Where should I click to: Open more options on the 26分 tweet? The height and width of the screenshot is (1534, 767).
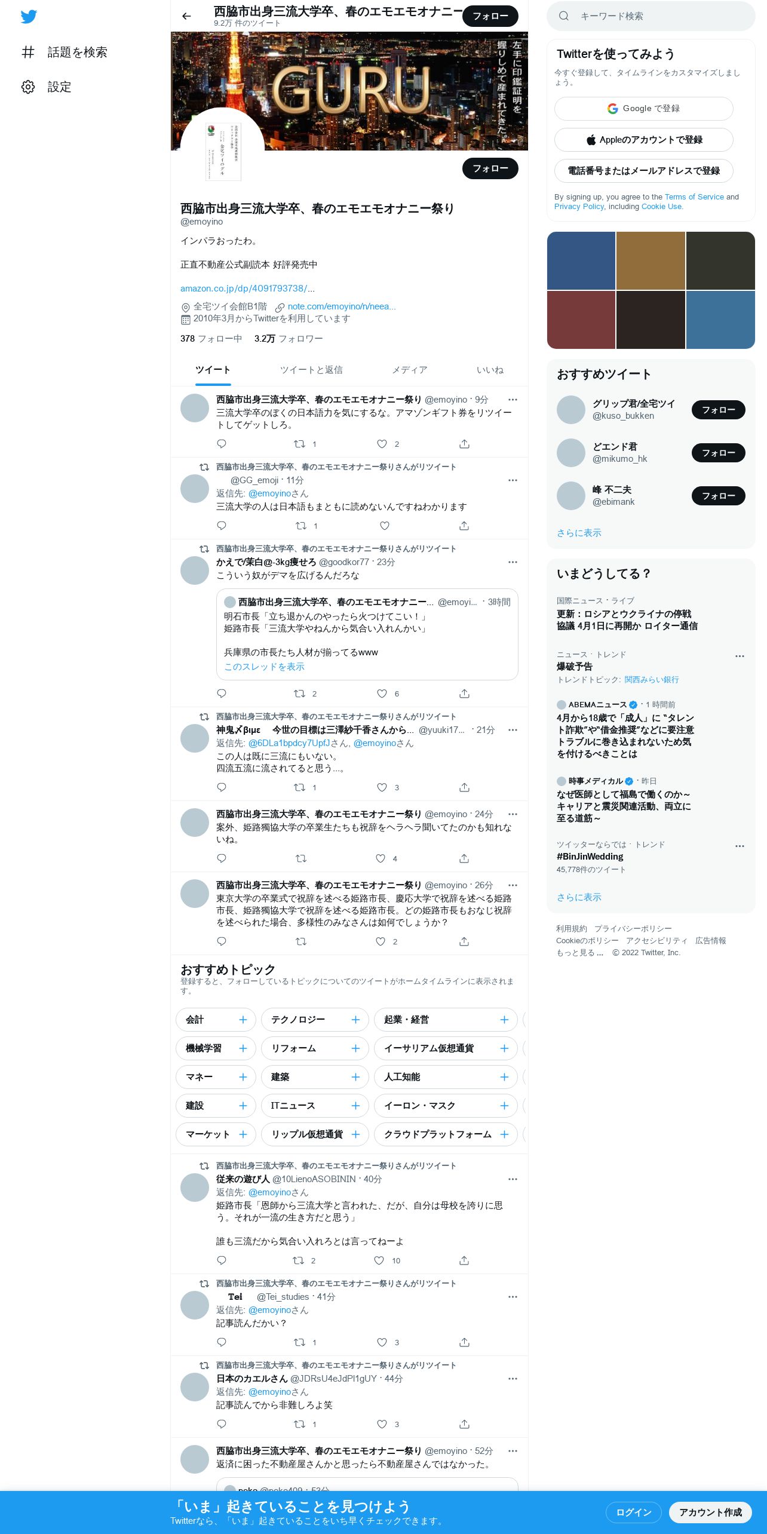coord(513,885)
